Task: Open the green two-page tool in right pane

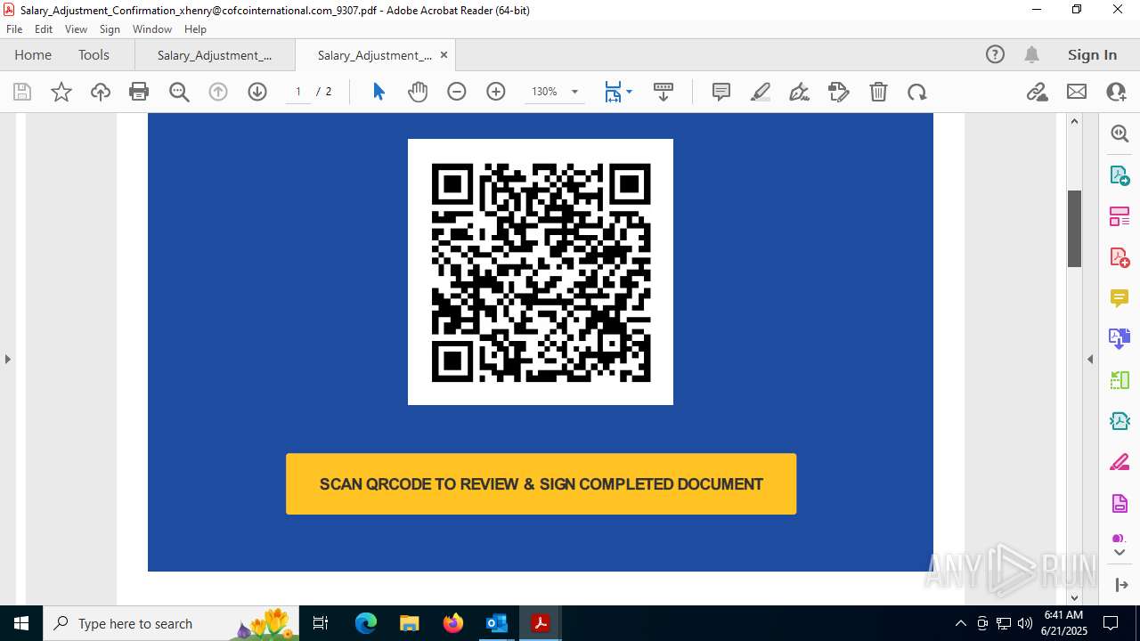Action: (x=1120, y=380)
